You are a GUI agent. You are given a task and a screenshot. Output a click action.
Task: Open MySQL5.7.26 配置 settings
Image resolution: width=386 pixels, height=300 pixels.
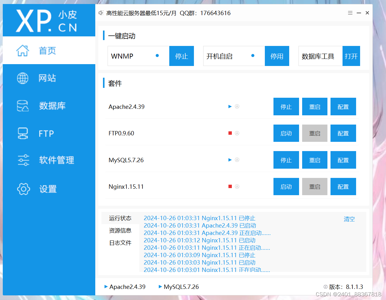click(343, 160)
